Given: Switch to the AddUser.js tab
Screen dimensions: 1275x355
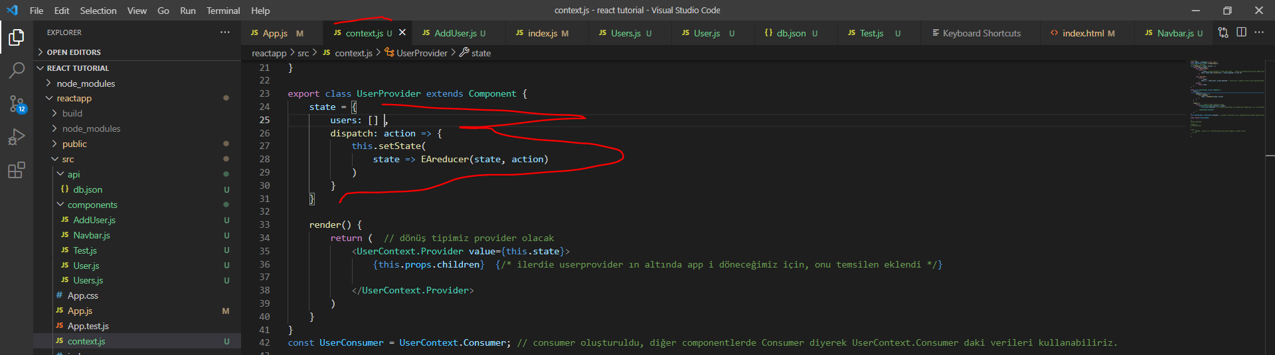Looking at the screenshot, I should pyautogui.click(x=455, y=33).
